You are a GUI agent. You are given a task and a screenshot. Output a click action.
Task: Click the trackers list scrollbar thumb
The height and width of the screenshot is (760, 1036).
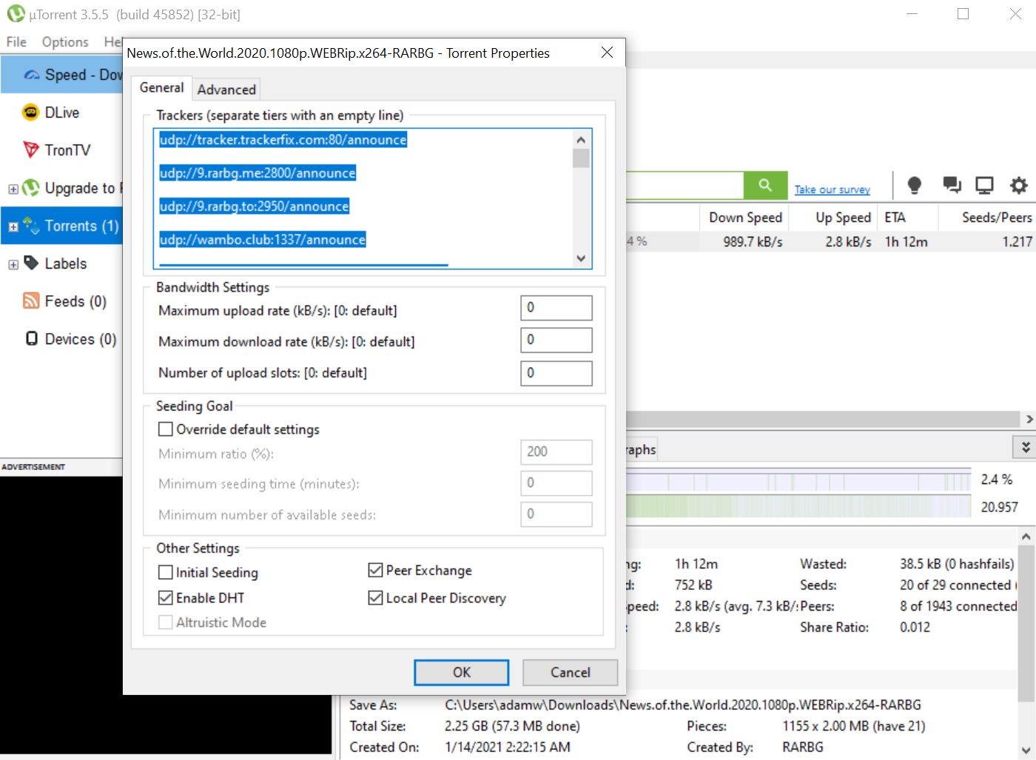click(581, 158)
